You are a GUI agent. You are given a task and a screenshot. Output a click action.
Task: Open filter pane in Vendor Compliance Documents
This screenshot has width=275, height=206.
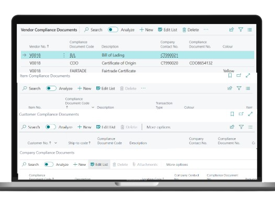(x=240, y=30)
